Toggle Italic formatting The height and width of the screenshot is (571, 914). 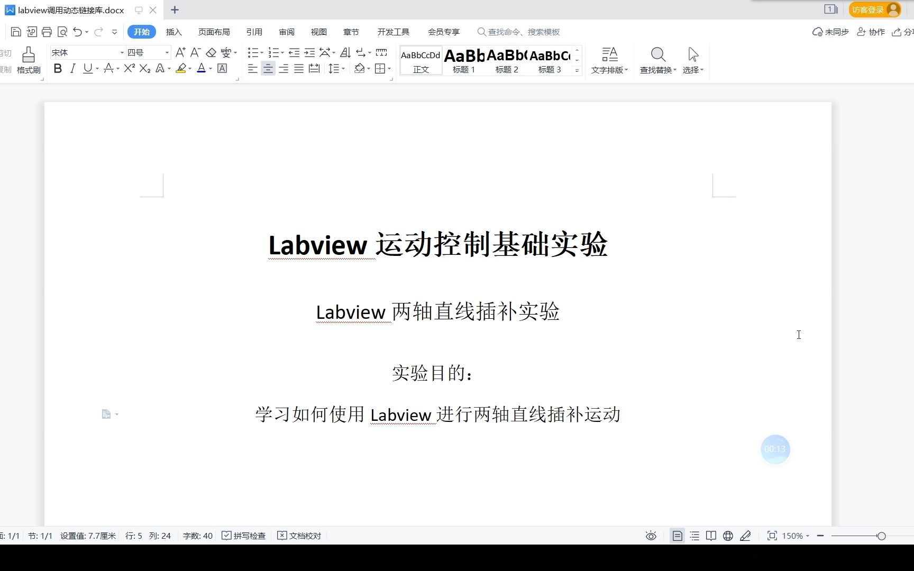(x=73, y=68)
